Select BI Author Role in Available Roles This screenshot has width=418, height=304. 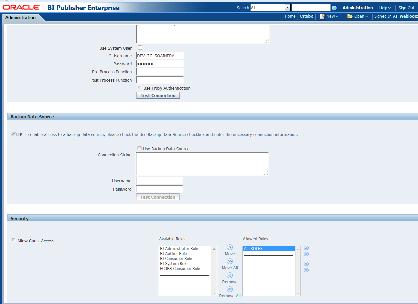click(x=185, y=254)
